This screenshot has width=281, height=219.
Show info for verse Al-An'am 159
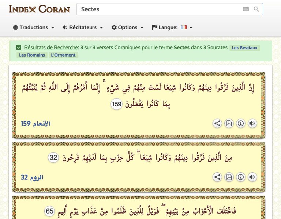[241, 123]
